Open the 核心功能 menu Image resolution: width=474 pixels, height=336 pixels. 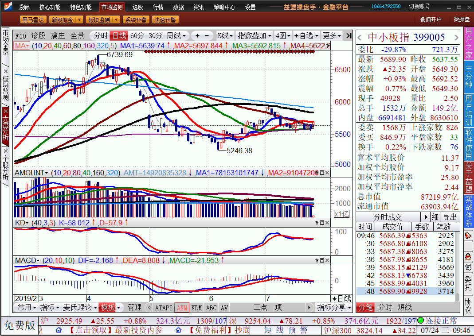click(50, 7)
